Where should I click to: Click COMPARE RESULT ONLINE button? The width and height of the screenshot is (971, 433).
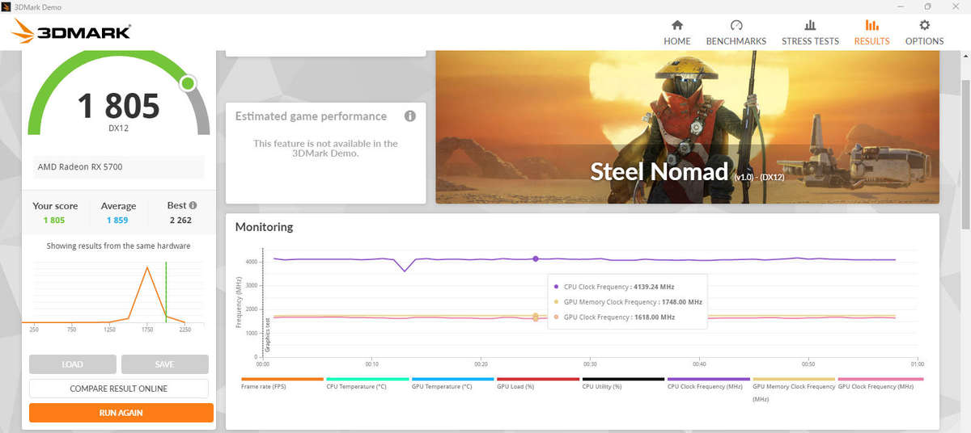[119, 389]
